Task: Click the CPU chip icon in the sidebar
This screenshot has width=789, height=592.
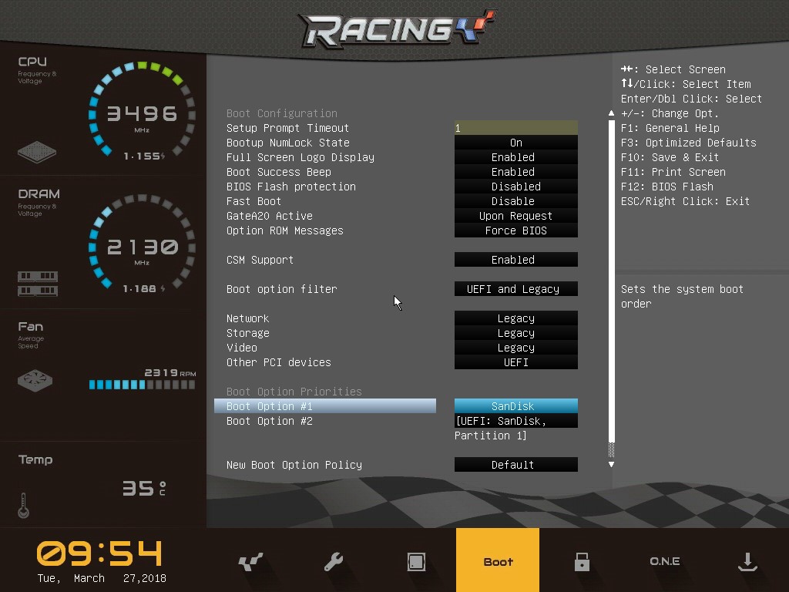Action: tap(37, 151)
